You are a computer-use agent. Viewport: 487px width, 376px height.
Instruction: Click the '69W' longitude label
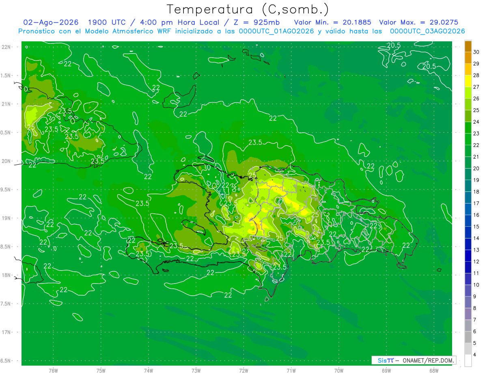386,371
